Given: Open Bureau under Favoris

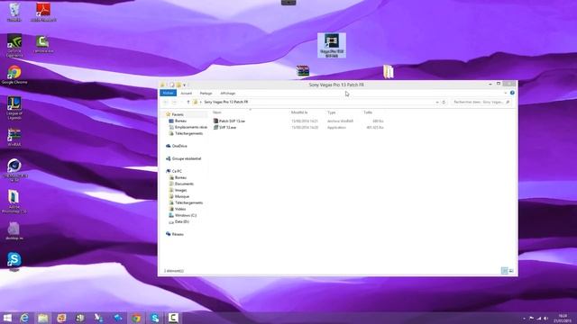Looking at the screenshot, I should (178, 121).
